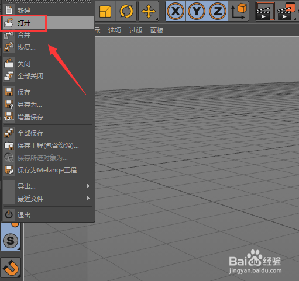This screenshot has height=281, width=299.
Task: Click the incremental save icon beside 增量保存
Action: click(9, 116)
